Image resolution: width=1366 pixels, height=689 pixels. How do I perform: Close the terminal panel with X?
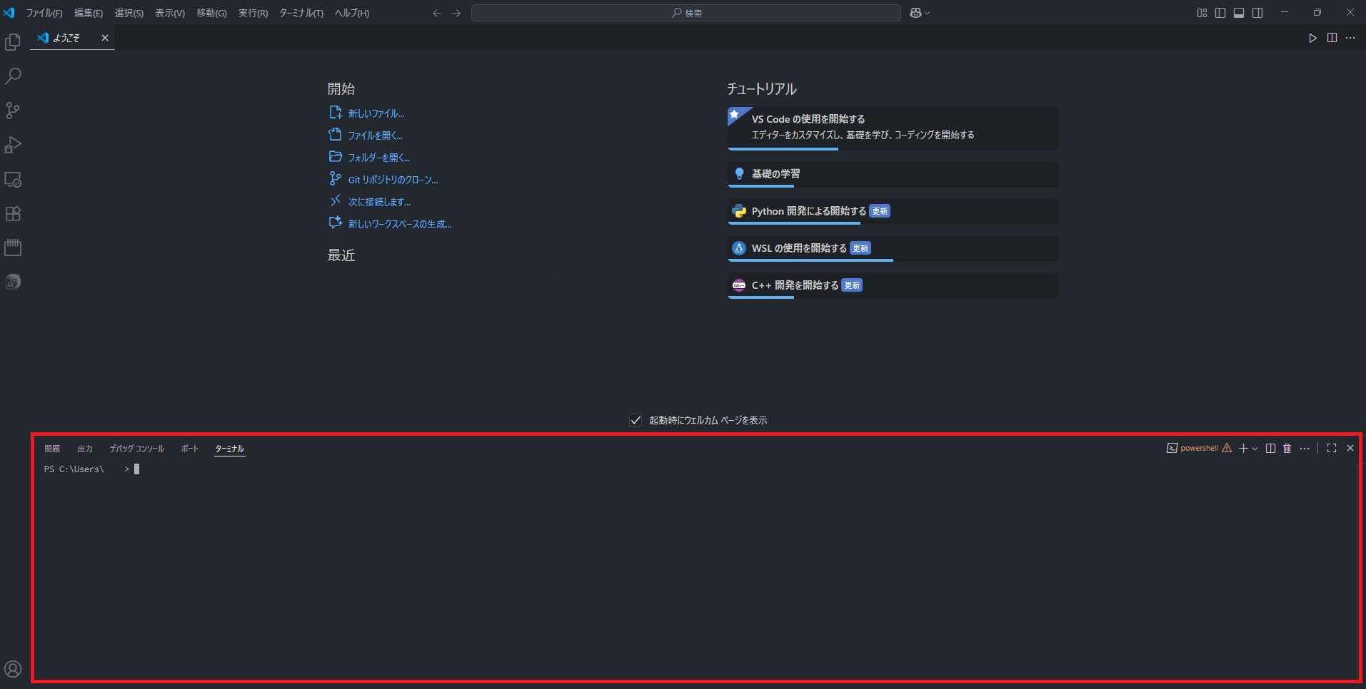click(1350, 448)
